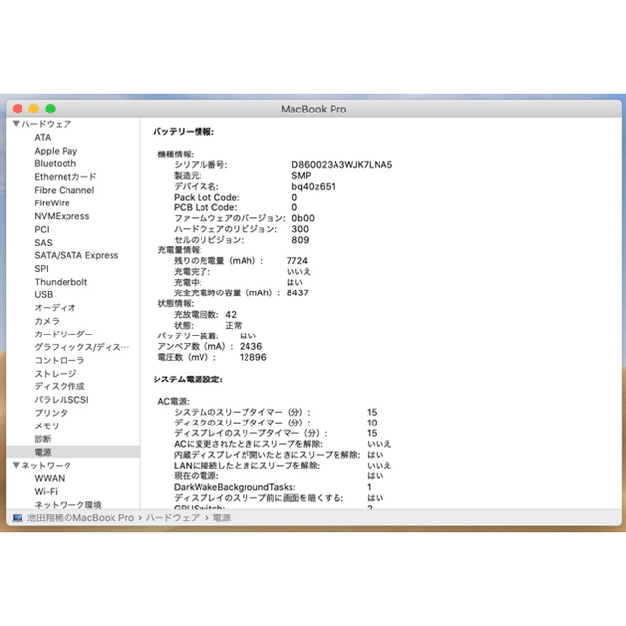Click battery condition value 正常
The width and height of the screenshot is (626, 626).
pyautogui.click(x=233, y=325)
